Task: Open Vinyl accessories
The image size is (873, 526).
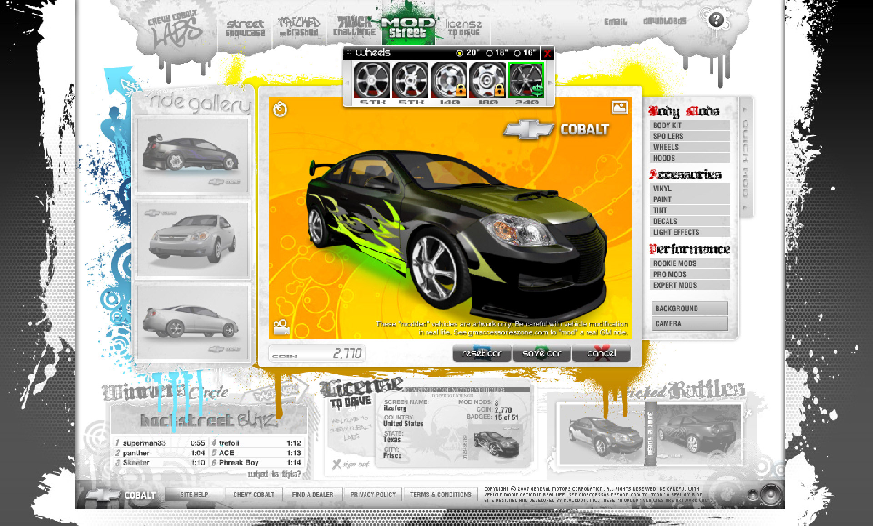Action: (x=689, y=189)
